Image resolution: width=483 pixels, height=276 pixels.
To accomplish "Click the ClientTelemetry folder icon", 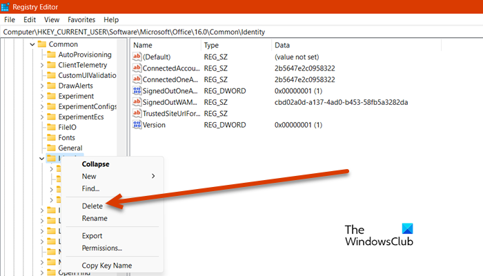I will tap(51, 65).
